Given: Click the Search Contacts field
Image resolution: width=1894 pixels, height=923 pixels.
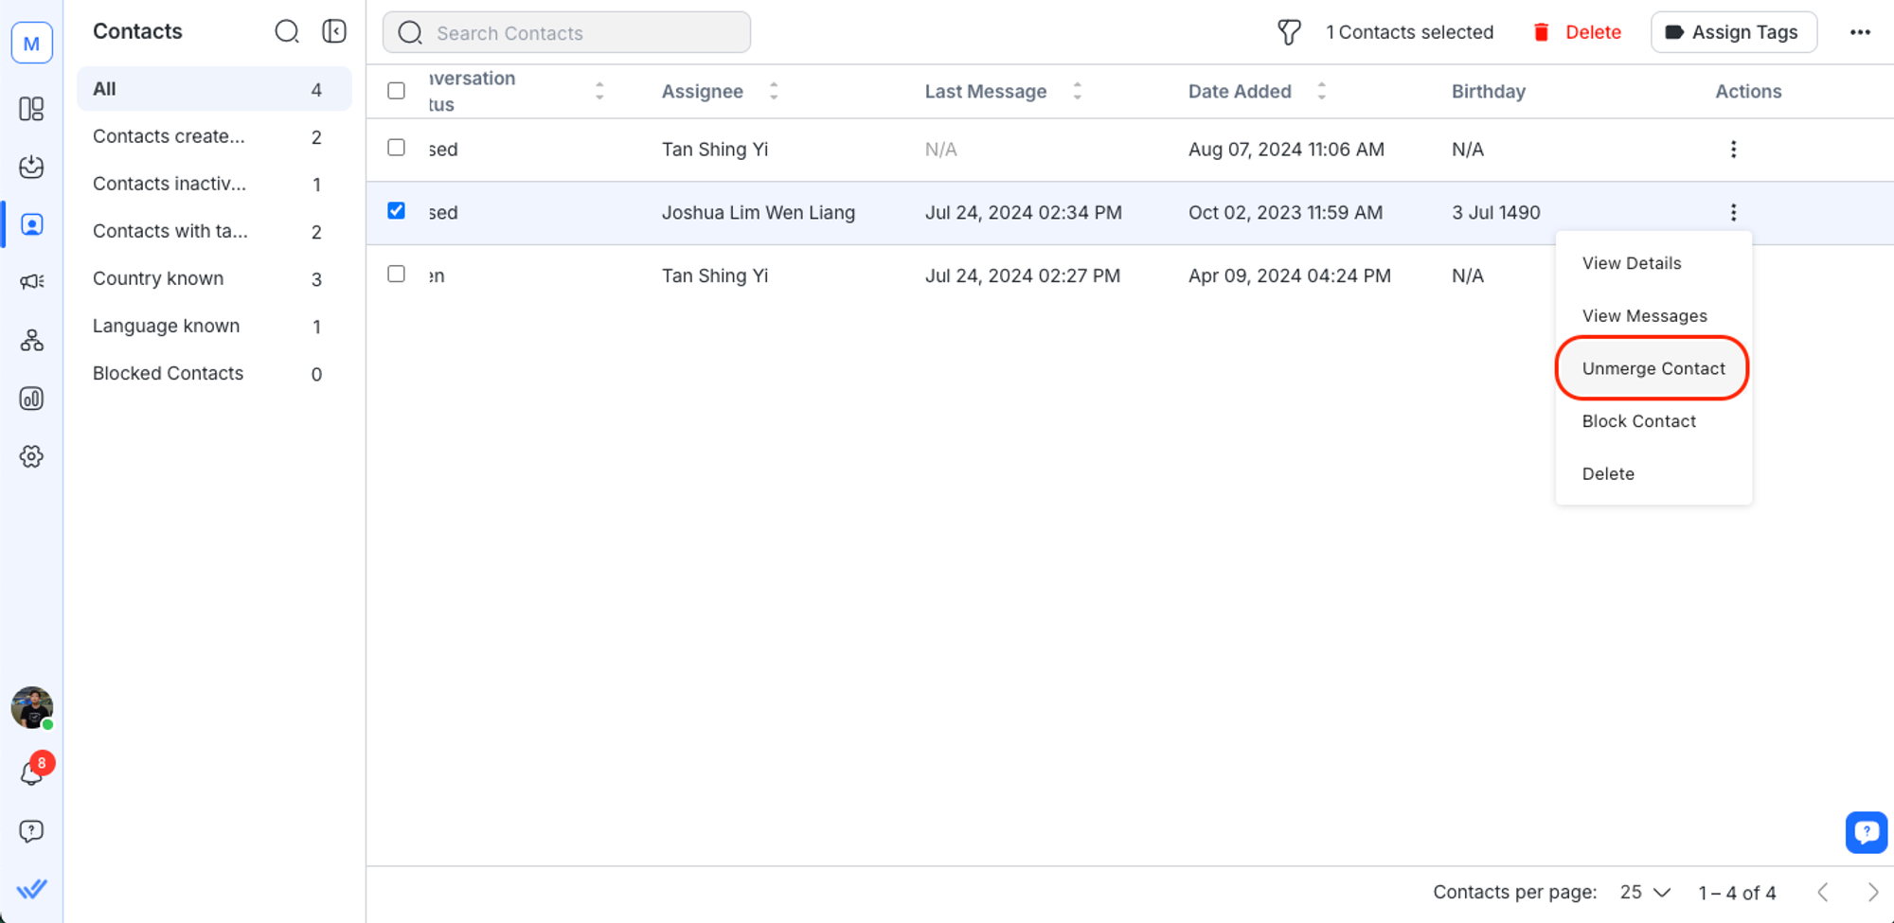Looking at the screenshot, I should 566,33.
